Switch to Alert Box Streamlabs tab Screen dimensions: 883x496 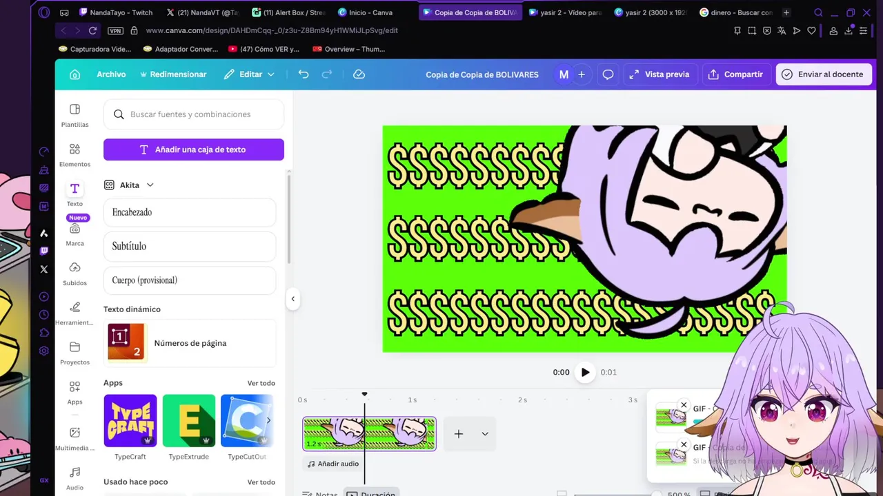pyautogui.click(x=288, y=12)
